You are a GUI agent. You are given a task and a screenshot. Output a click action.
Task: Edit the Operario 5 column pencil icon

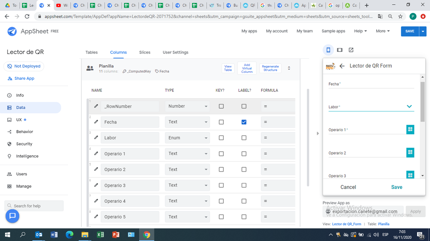[x=96, y=217]
